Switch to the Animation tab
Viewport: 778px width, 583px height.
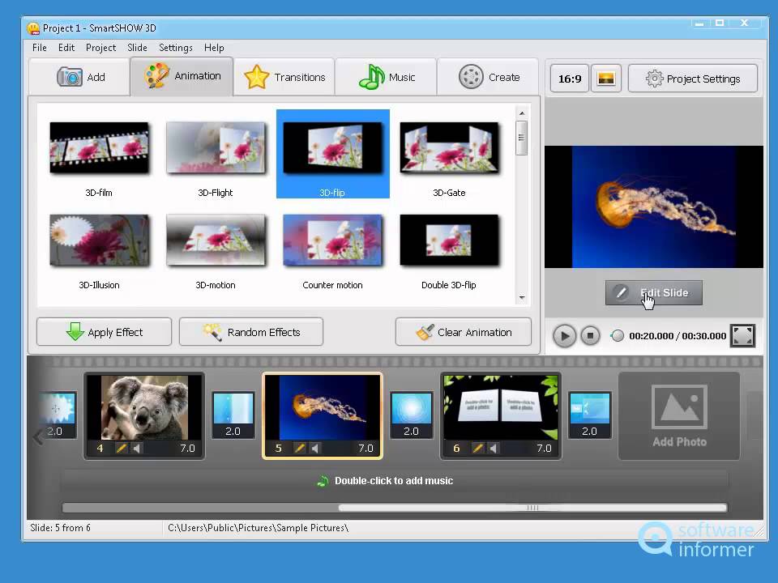182,76
